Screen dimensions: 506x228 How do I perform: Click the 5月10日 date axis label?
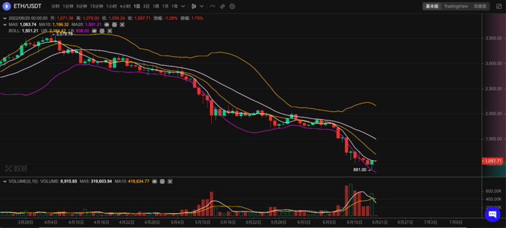pyautogui.click(x=202, y=222)
